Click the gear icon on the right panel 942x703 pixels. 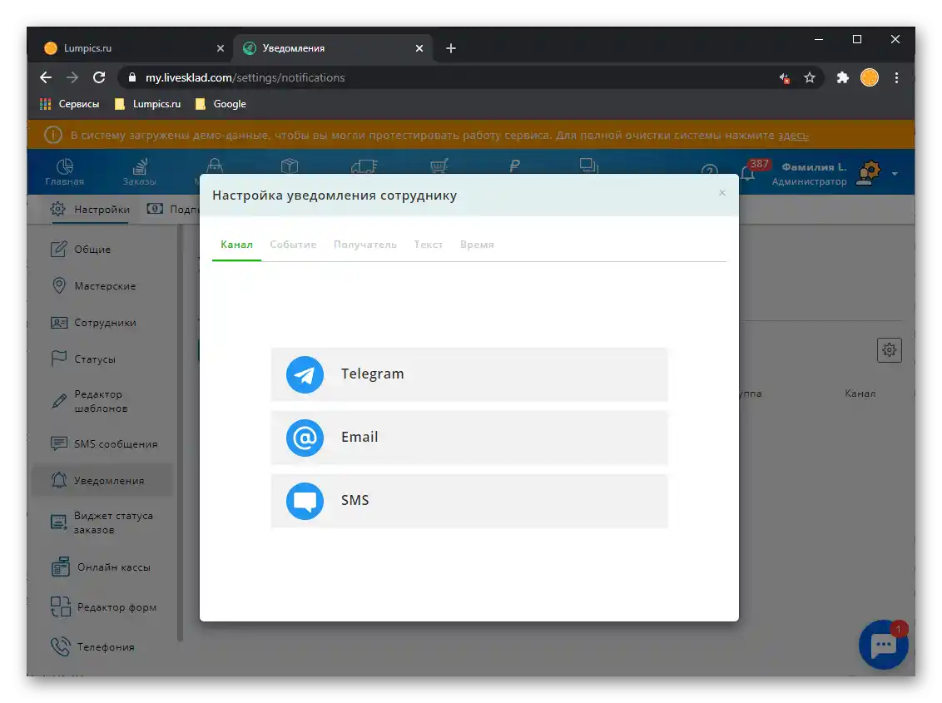pyautogui.click(x=889, y=350)
